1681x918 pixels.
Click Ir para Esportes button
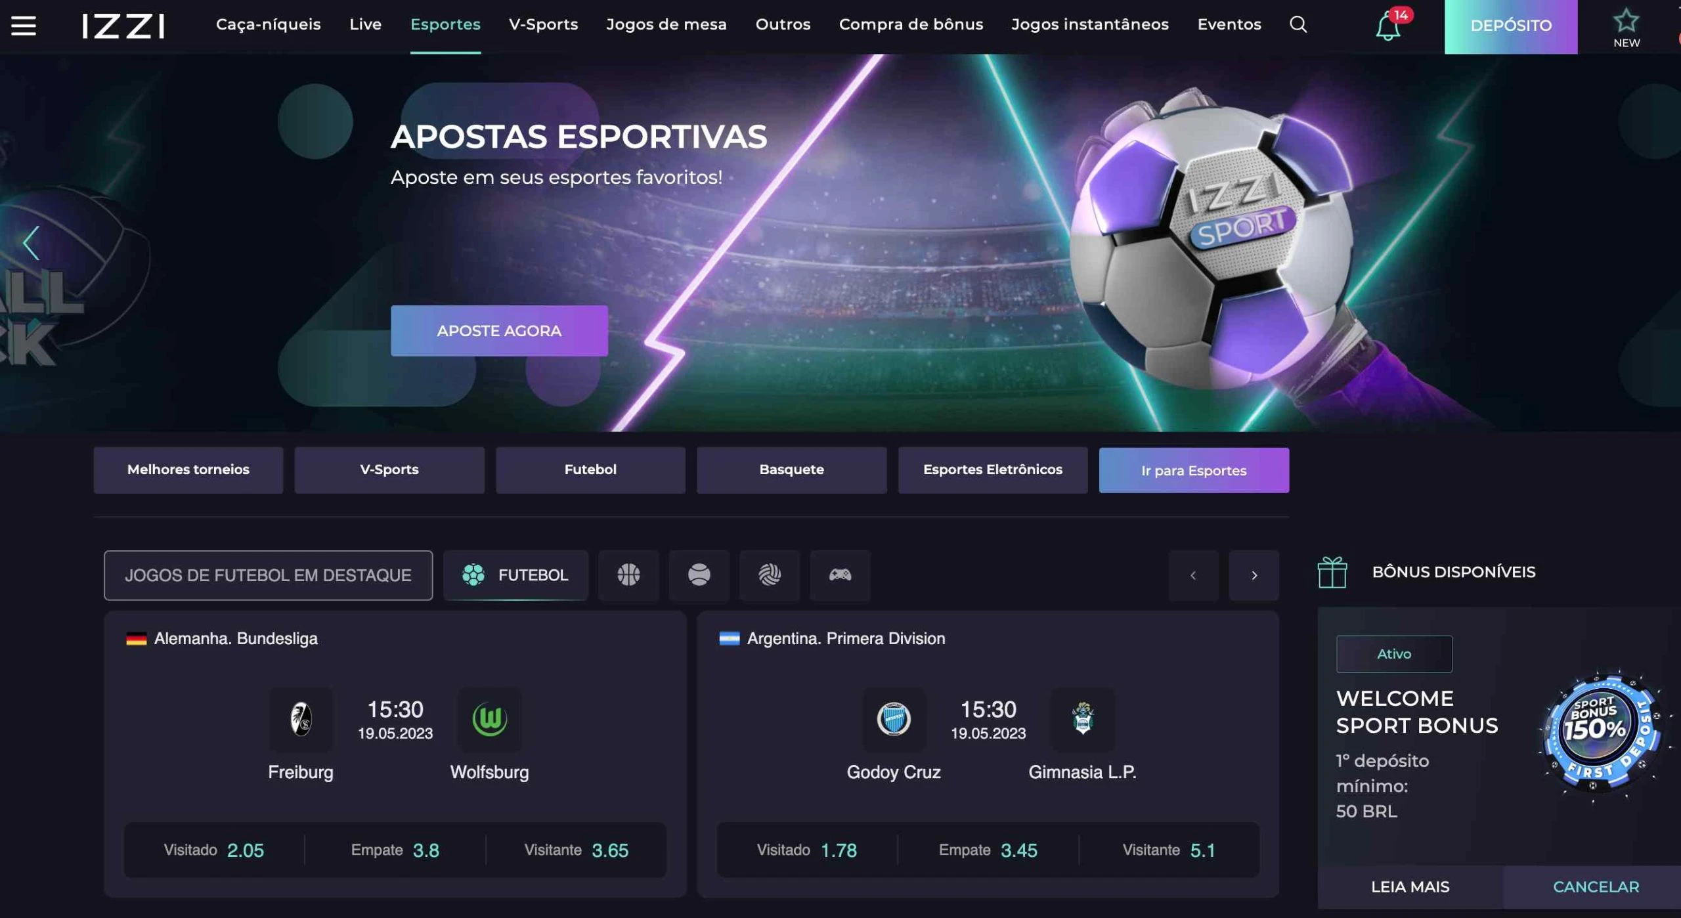[1193, 470]
